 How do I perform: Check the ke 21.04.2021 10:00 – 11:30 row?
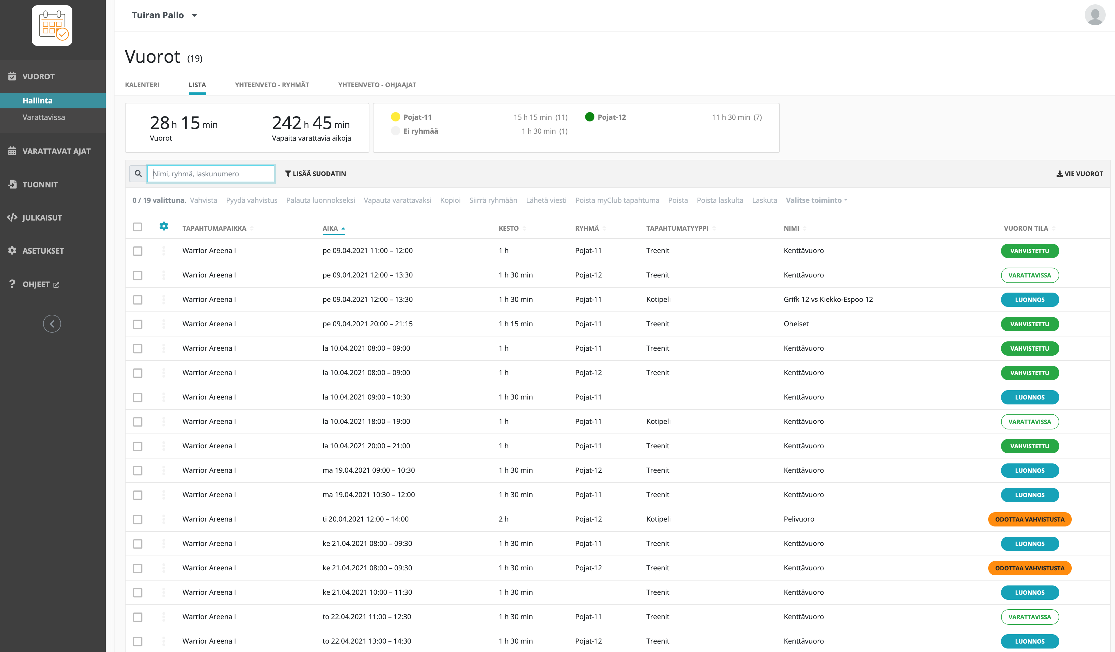[x=137, y=593]
